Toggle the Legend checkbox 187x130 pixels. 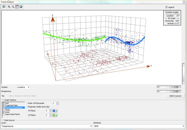tap(167, 7)
